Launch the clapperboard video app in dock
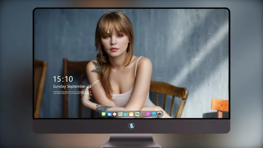Screen dimensions: 263x148 click(126, 114)
